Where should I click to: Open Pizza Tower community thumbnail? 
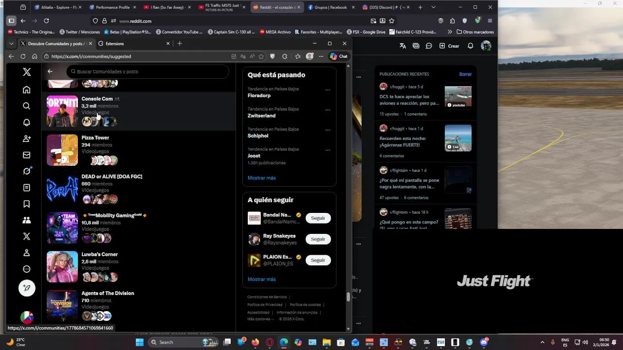tap(62, 150)
